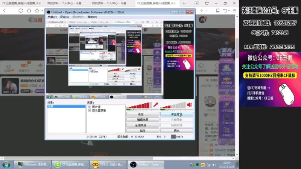Open the Windows Start orb

[x=6, y=165]
